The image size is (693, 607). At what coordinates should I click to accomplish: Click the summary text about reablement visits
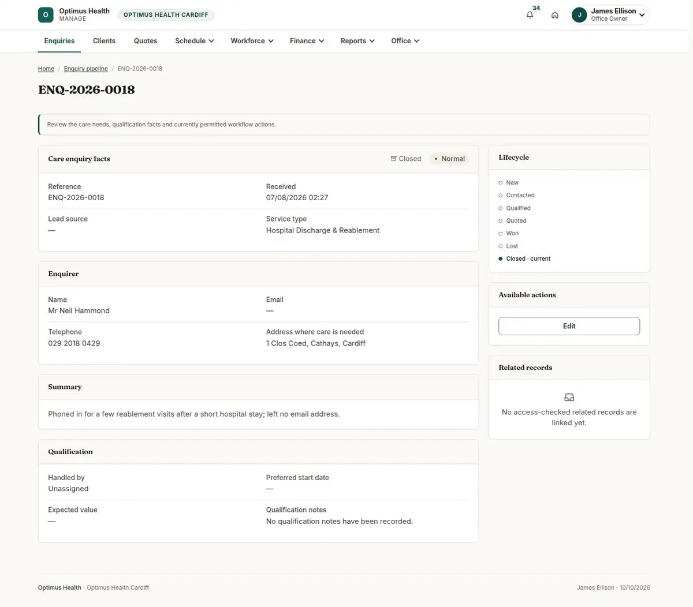click(x=194, y=414)
